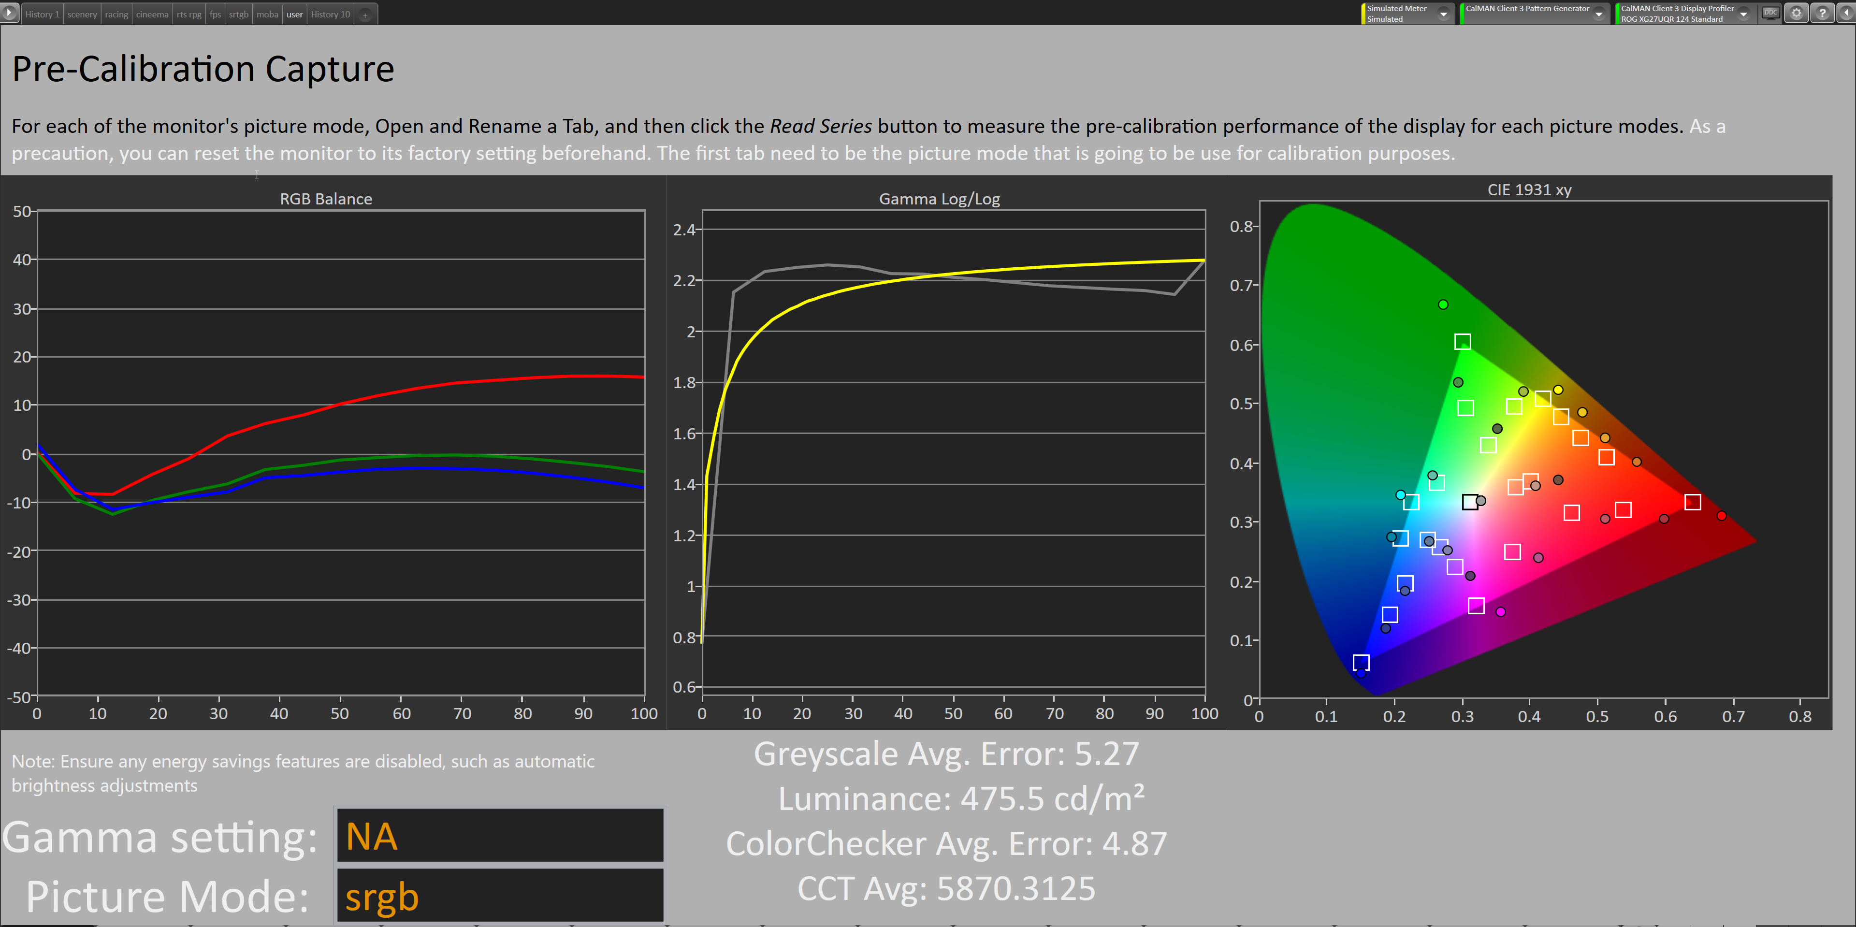Image resolution: width=1856 pixels, height=927 pixels.
Task: Click the red primary target square in CIE chart
Action: [1693, 502]
